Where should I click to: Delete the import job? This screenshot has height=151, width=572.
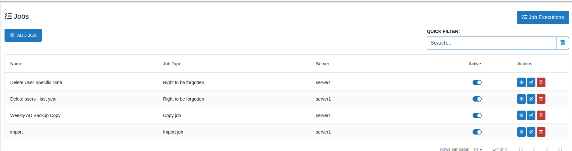click(541, 132)
